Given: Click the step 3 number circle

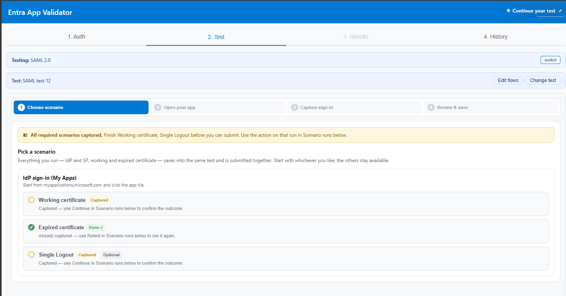Looking at the screenshot, I should coord(294,107).
